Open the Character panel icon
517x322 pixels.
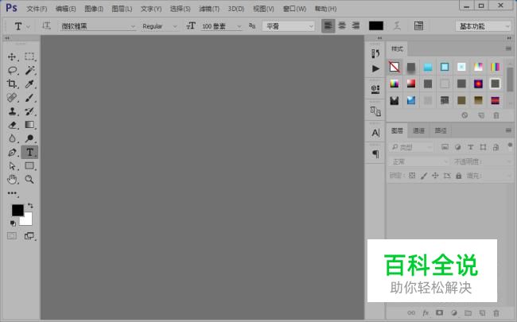375,133
